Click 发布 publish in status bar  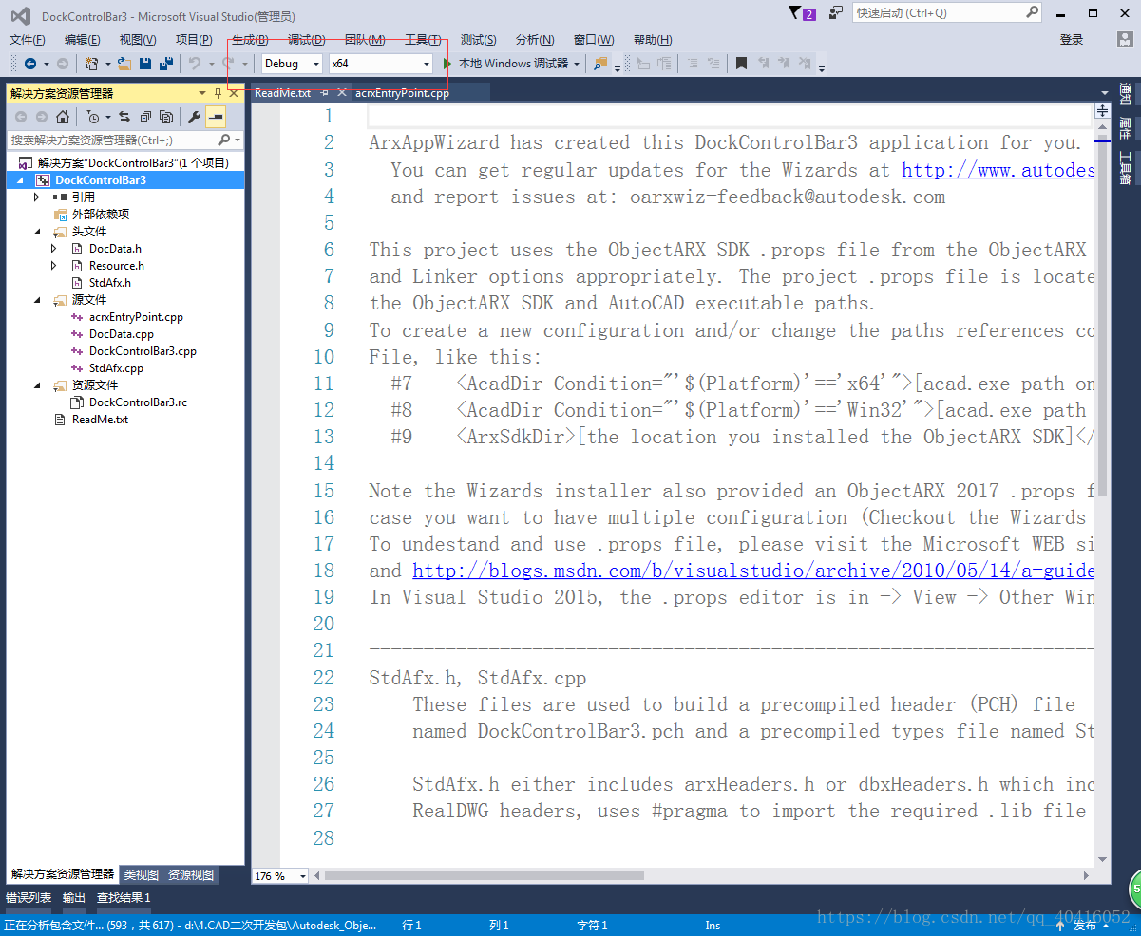pyautogui.click(x=1084, y=925)
